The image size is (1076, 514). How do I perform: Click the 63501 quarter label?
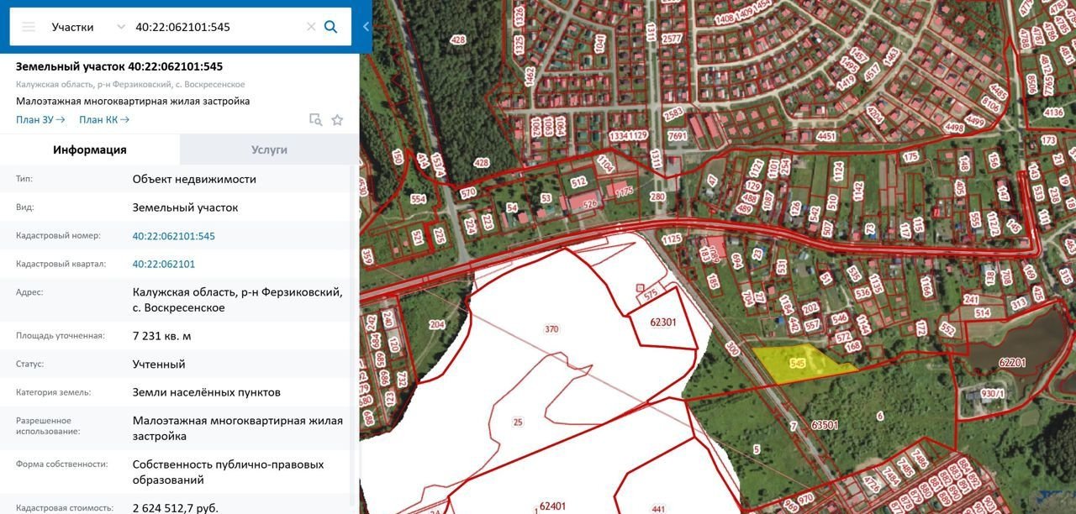825,426
